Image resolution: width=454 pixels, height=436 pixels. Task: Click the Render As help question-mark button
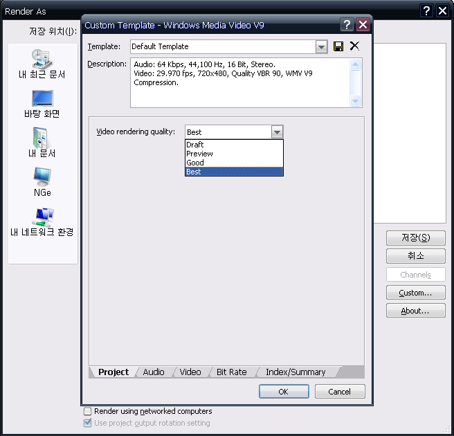pyautogui.click(x=426, y=11)
